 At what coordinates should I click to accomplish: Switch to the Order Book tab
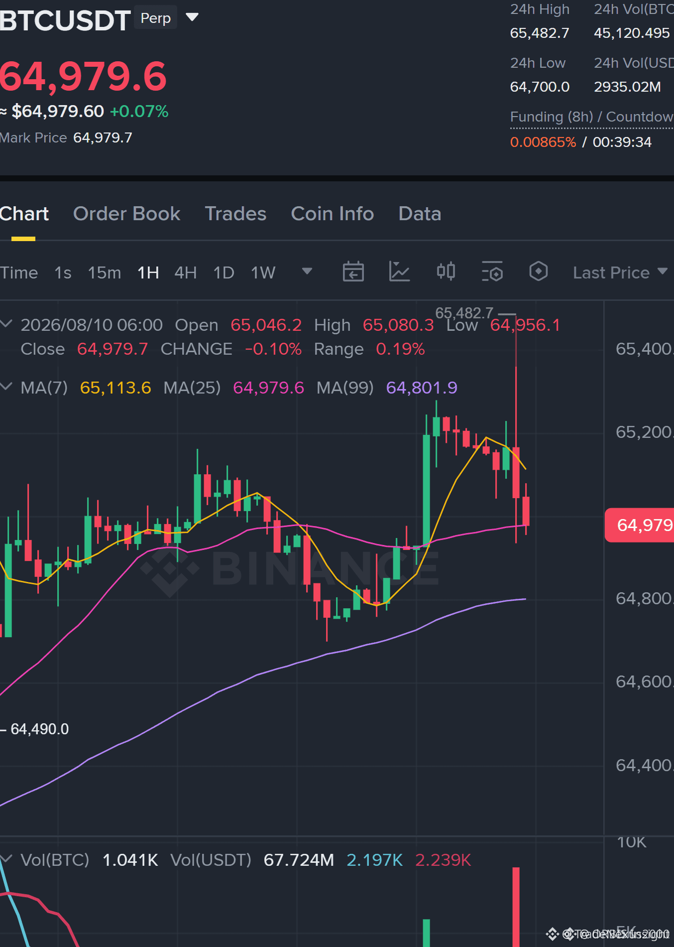coord(126,214)
